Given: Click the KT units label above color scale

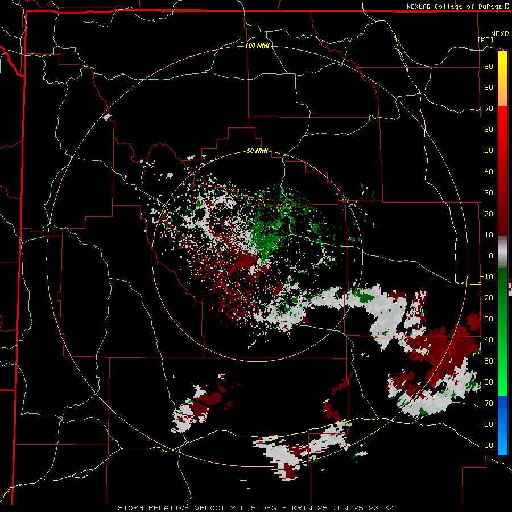Looking at the screenshot, I should pos(485,39).
